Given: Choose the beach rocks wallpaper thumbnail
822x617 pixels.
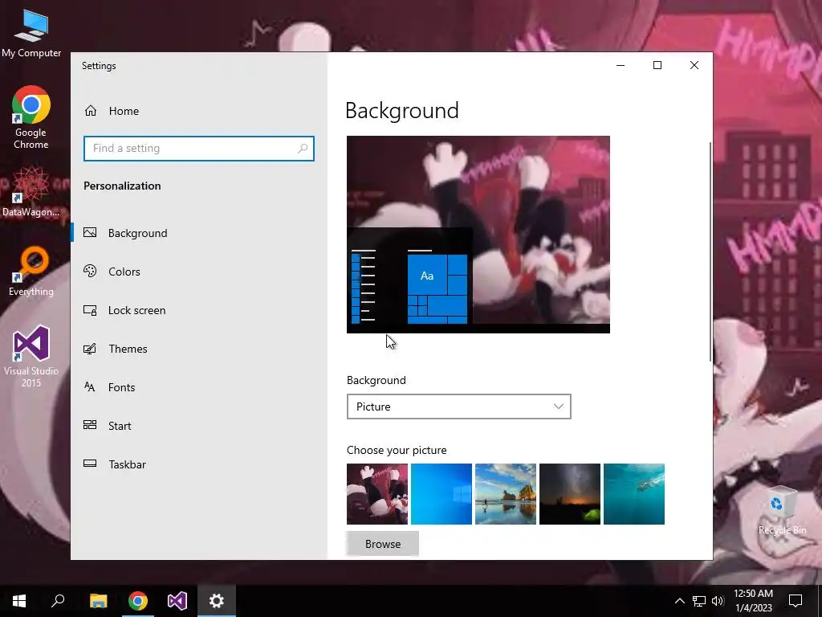Looking at the screenshot, I should tap(506, 494).
